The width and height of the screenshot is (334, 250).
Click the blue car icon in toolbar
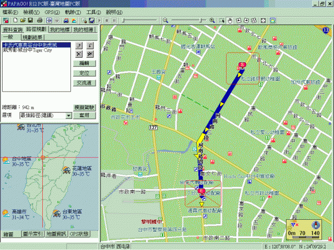pos(66,20)
